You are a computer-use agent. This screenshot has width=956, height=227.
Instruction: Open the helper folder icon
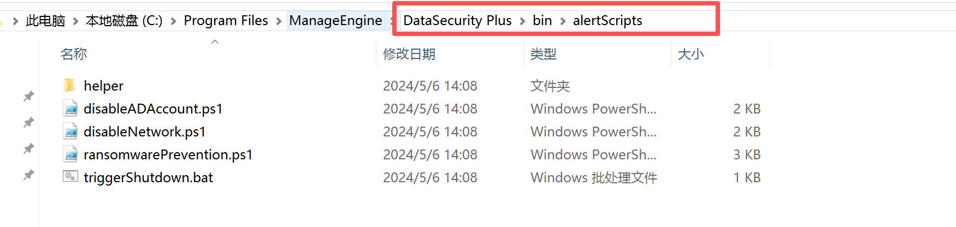[x=69, y=86]
